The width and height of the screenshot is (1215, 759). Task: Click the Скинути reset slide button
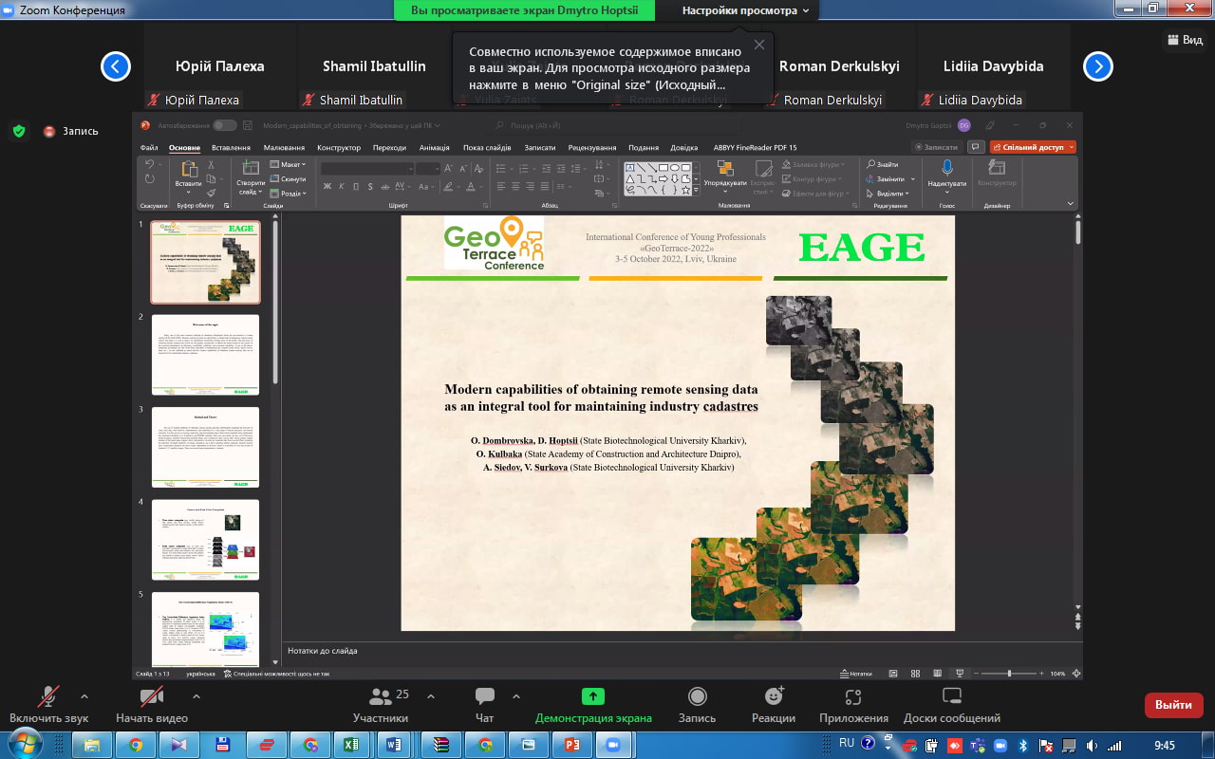point(288,178)
